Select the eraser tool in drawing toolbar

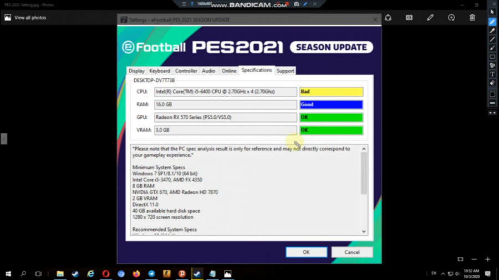[x=492, y=83]
